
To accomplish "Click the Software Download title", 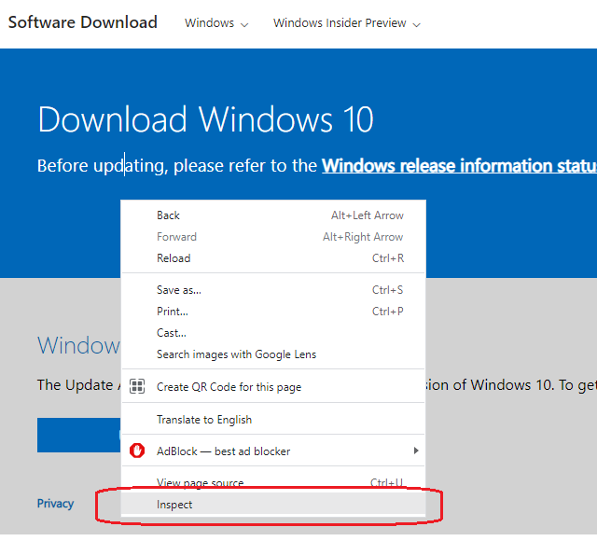I will click(83, 22).
